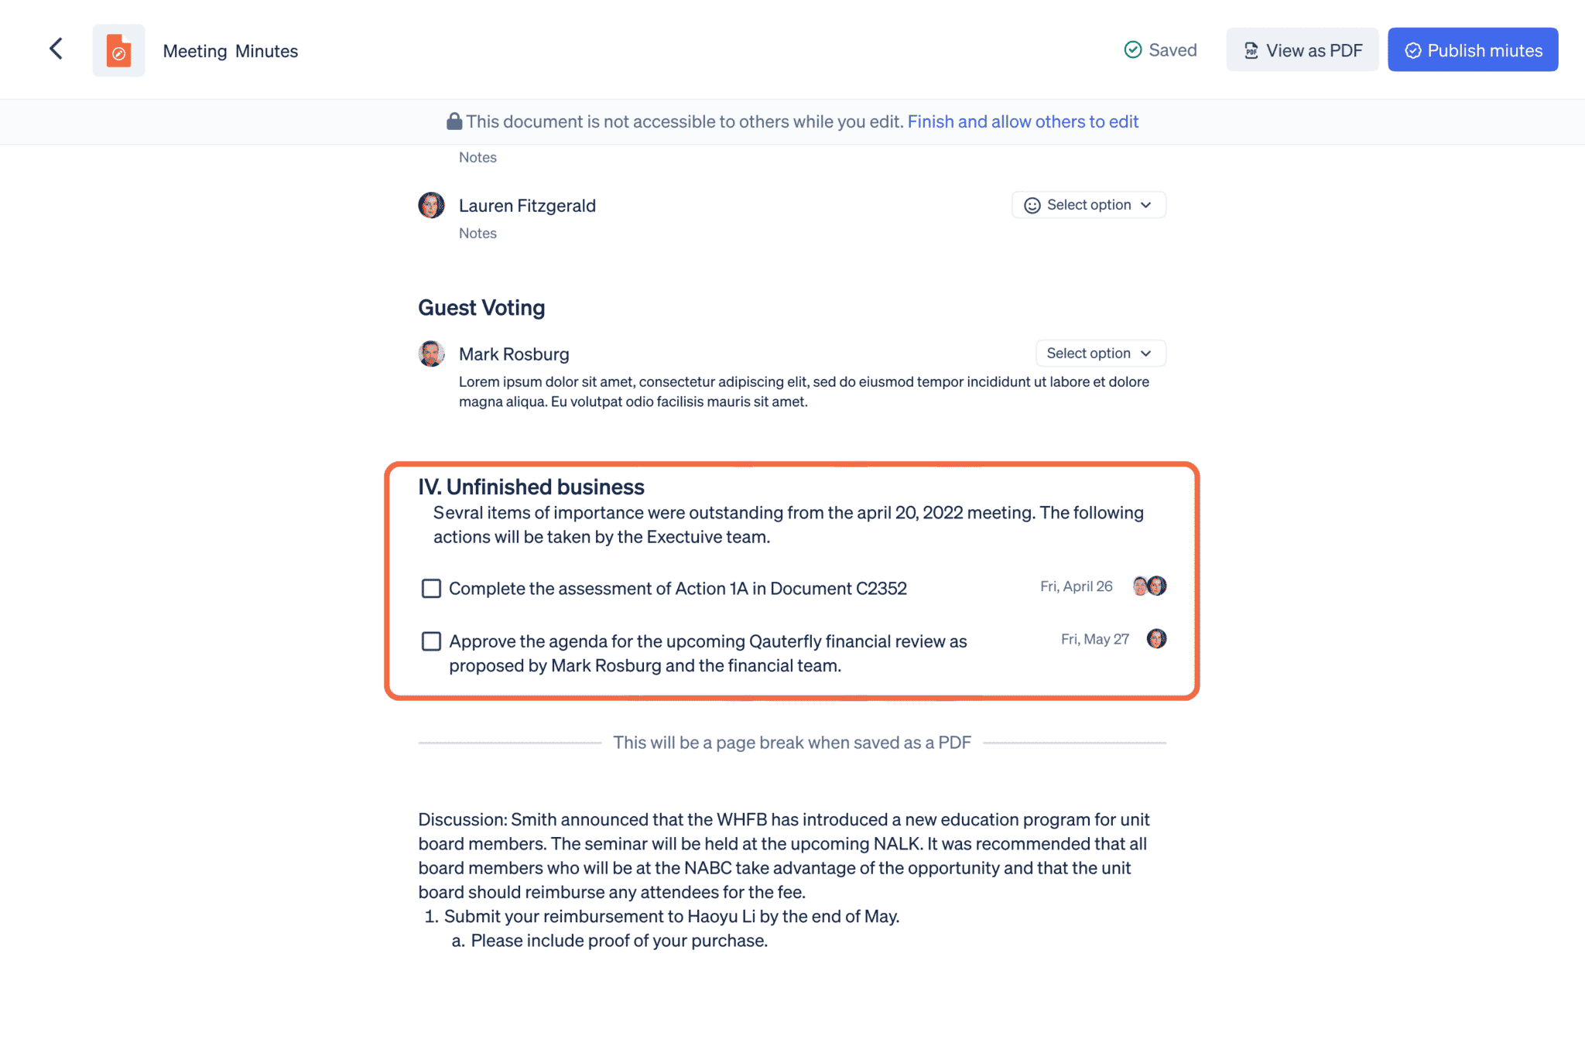Image resolution: width=1585 pixels, height=1056 pixels.
Task: Select the Guest Voting section heading
Action: [481, 307]
